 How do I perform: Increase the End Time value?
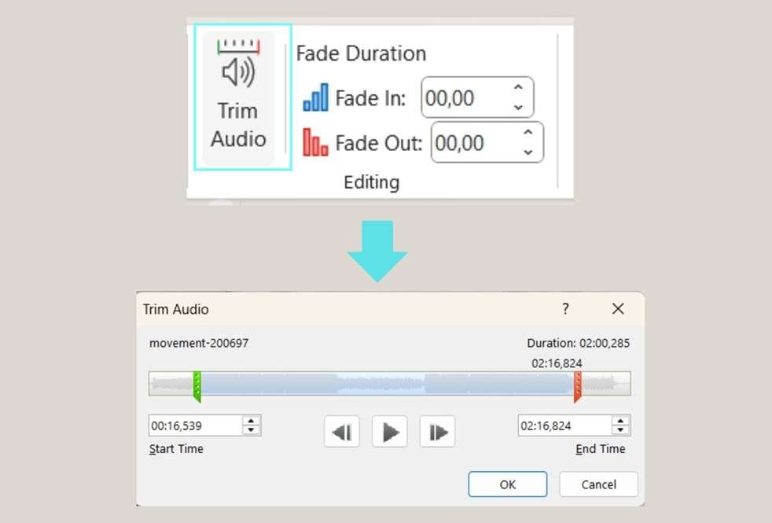(x=621, y=421)
